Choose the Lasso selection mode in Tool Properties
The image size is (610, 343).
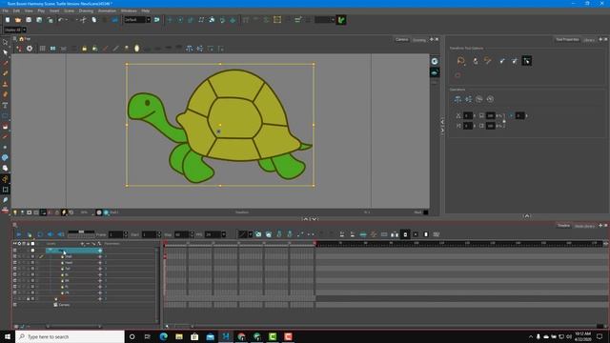tap(461, 61)
